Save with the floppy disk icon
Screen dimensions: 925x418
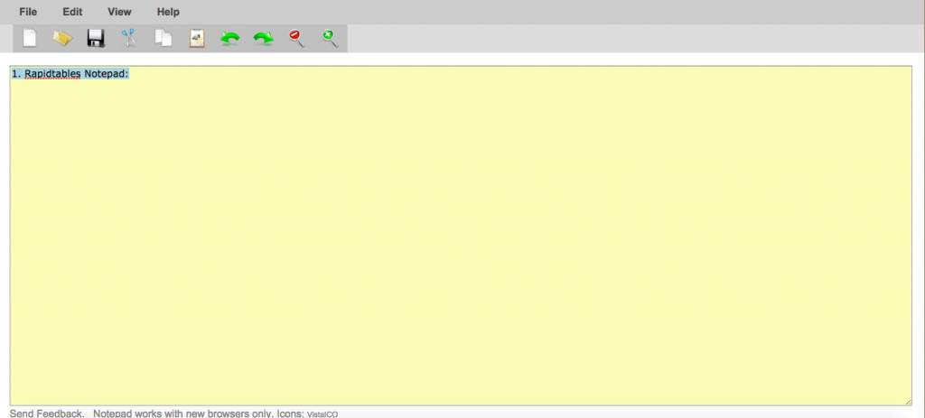[96, 38]
